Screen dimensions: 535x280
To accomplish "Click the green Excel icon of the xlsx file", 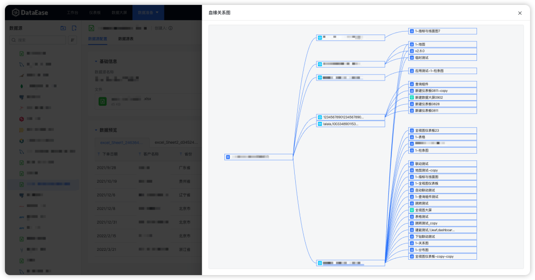I will point(103,101).
